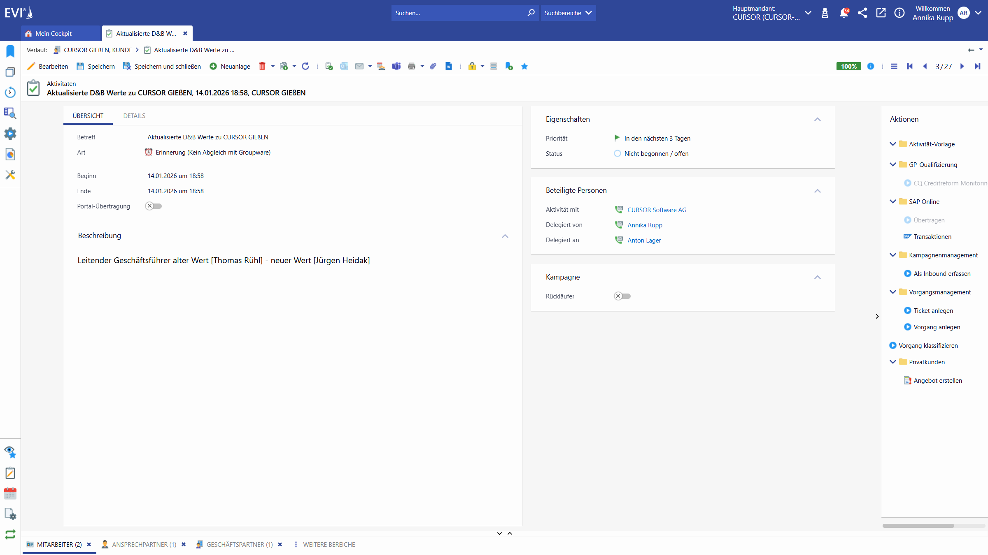Click the refresh icon in the toolbar
The image size is (988, 555).
click(305, 66)
